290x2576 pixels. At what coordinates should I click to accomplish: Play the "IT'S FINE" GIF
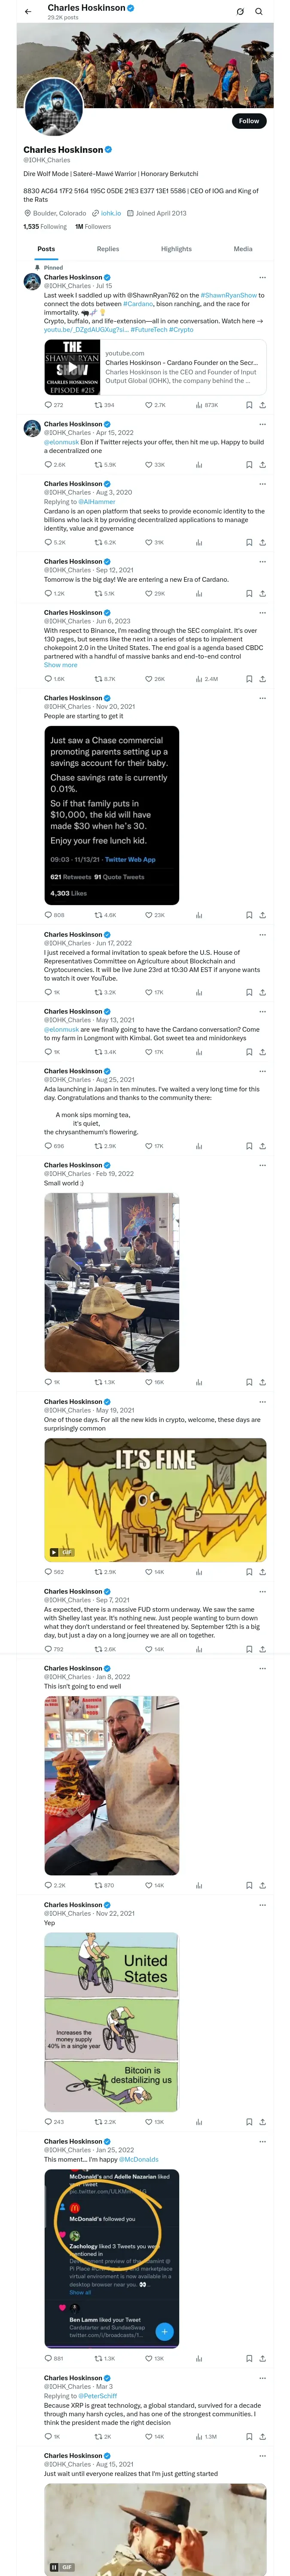54,1552
